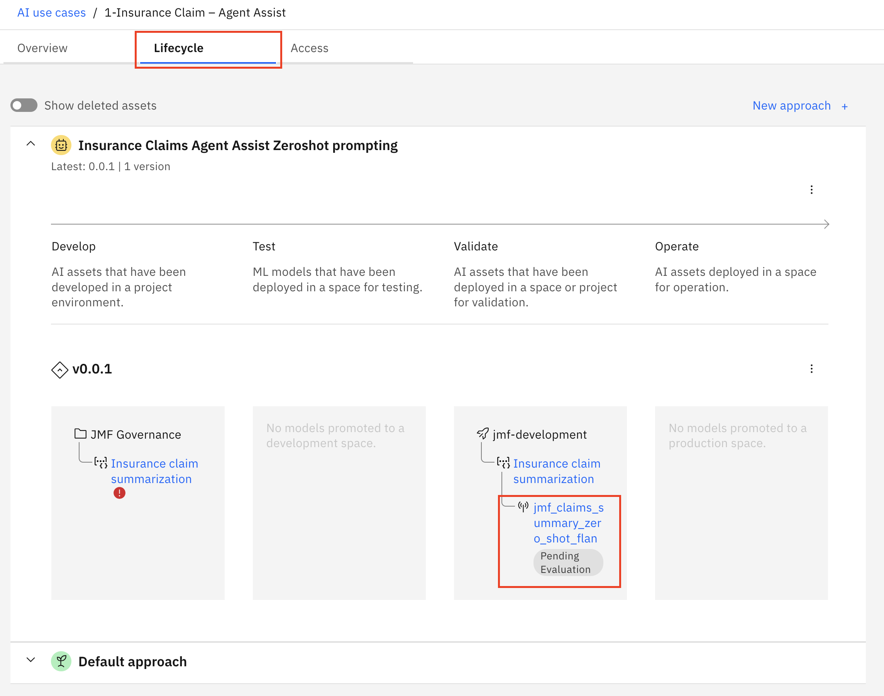Click the Develop stage heading

click(x=73, y=247)
